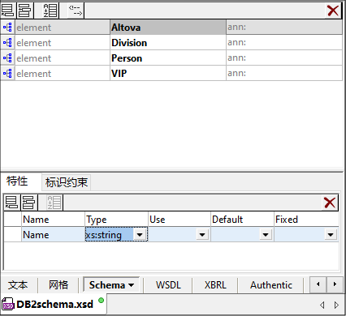
Task: Delete attribute using lower red X
Action: (330, 203)
